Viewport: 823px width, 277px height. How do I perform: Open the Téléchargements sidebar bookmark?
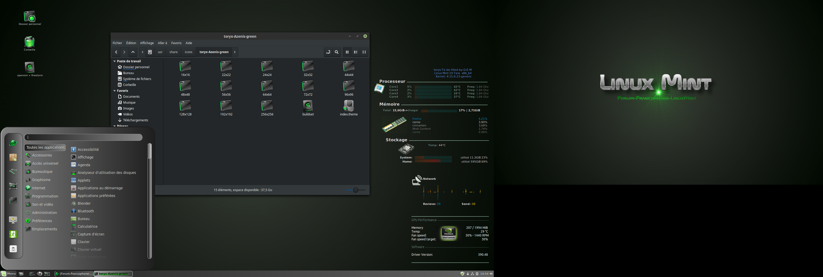(136, 120)
